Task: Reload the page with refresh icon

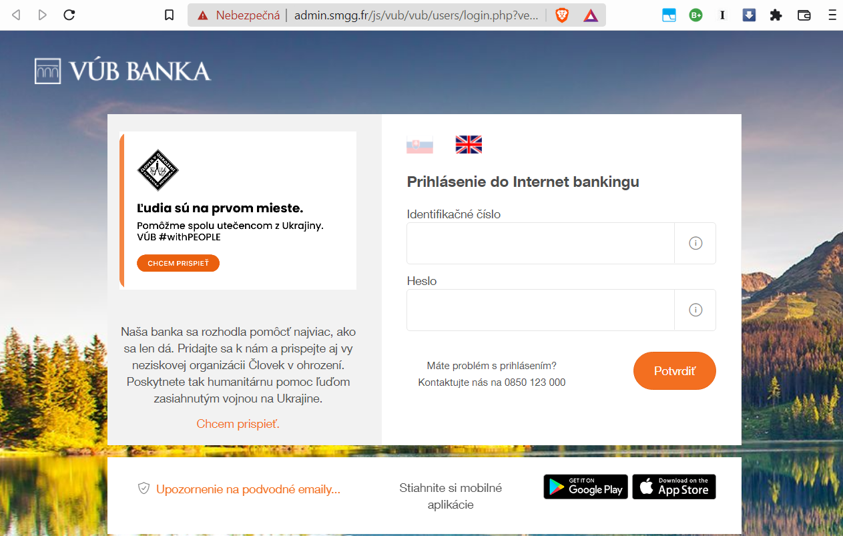Action: pyautogui.click(x=69, y=15)
